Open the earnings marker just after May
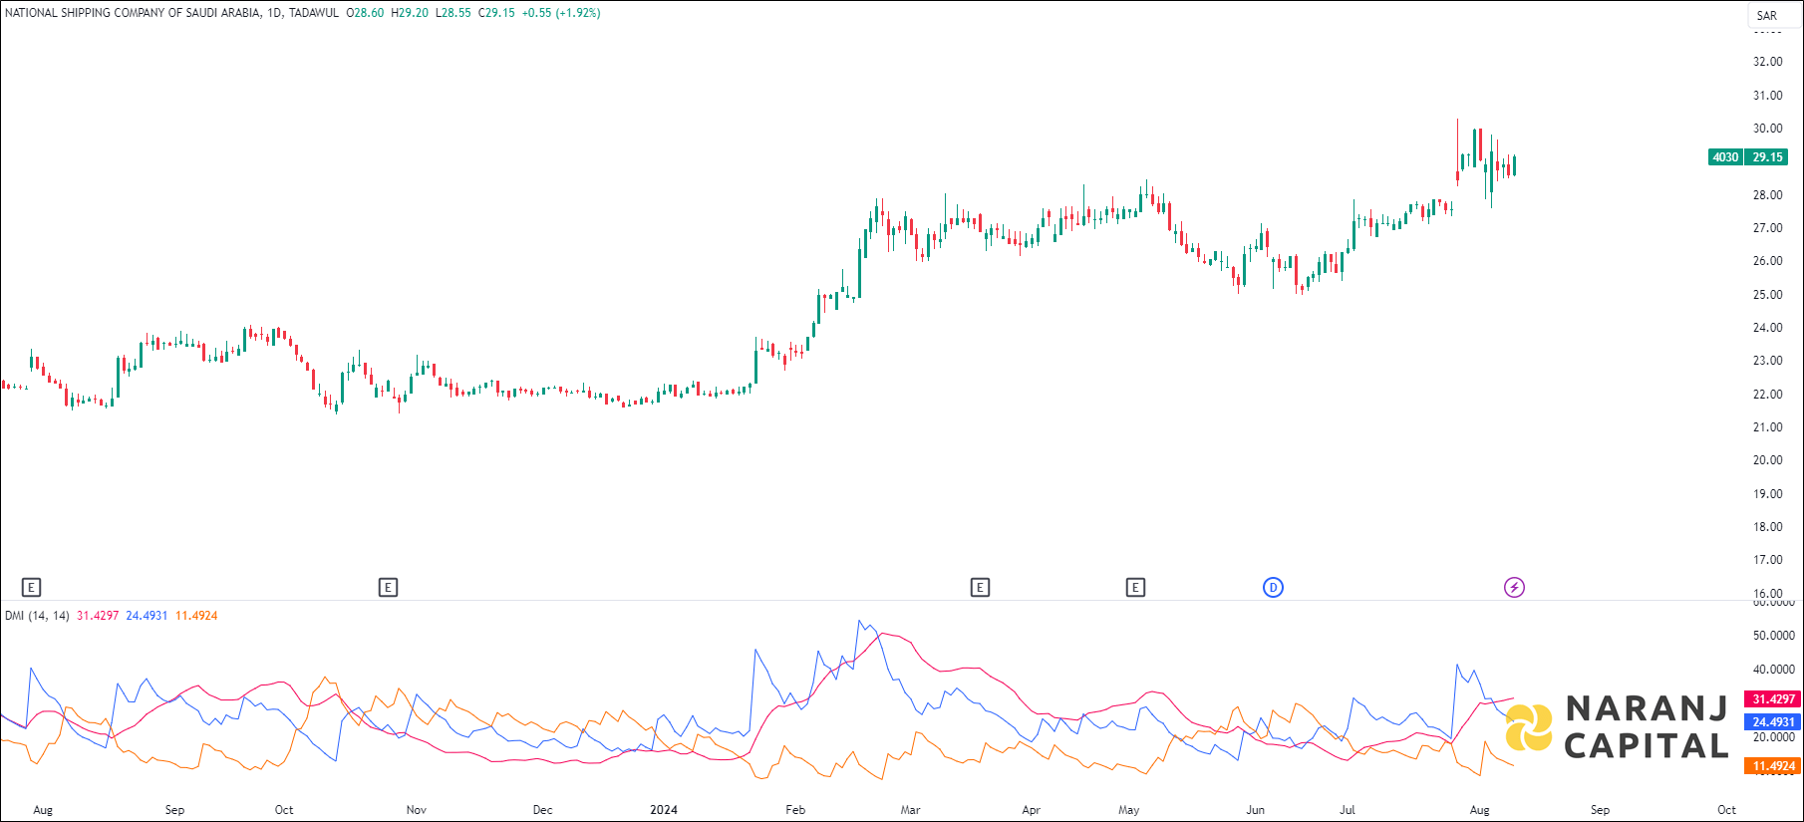Screen dimensions: 1804x822 pos(1135,587)
